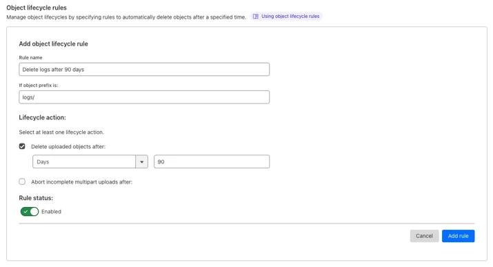The height and width of the screenshot is (267, 493).
Task: Click the 90 days value field
Action: tap(212, 161)
